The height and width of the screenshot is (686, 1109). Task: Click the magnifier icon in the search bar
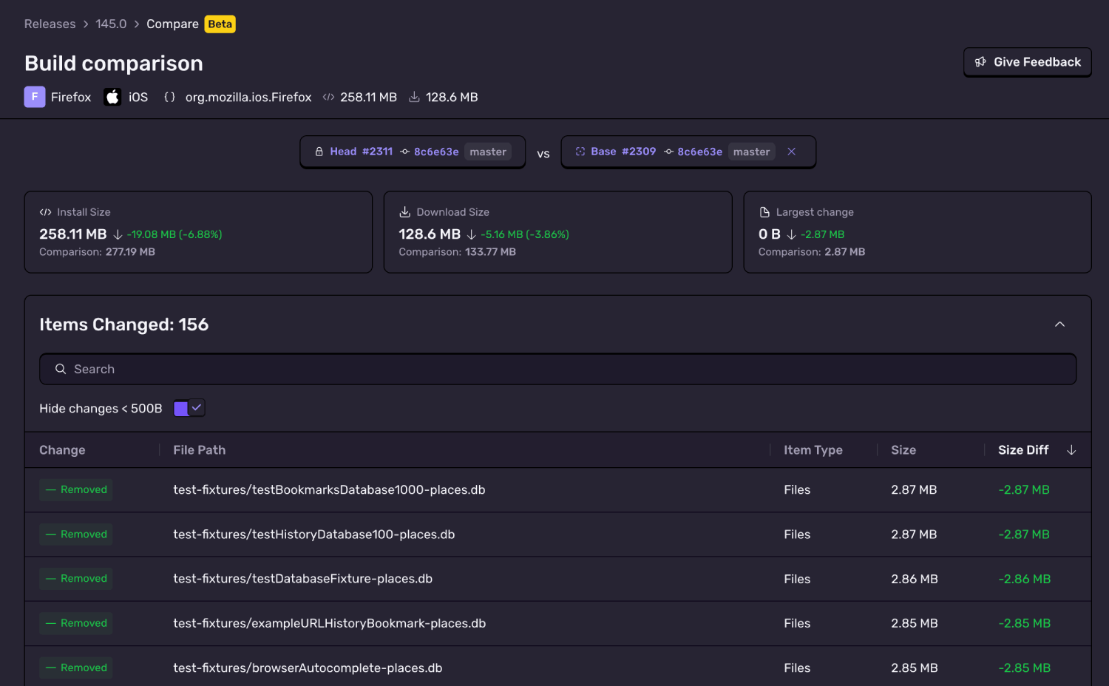pos(60,369)
